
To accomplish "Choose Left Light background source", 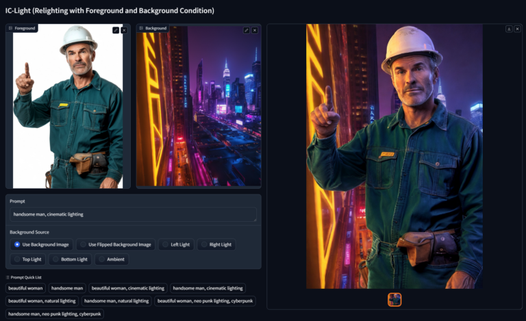I will tap(177, 244).
